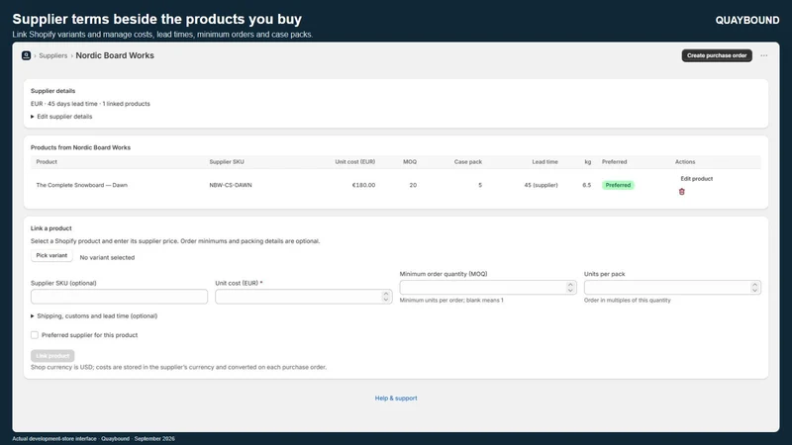792x445 pixels.
Task: Select the Actions column header
Action: [x=685, y=162]
